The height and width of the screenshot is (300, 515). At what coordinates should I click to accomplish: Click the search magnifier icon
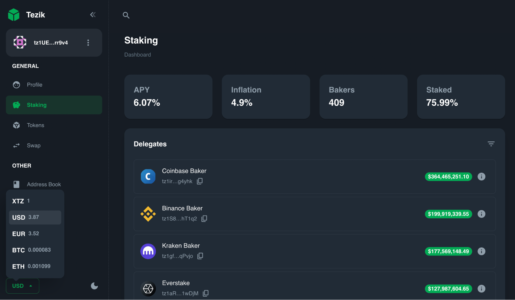pyautogui.click(x=126, y=15)
